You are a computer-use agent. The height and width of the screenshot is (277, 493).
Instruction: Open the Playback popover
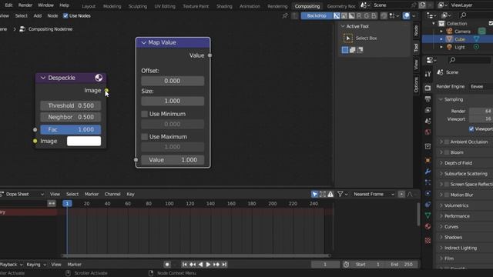[x=11, y=265]
